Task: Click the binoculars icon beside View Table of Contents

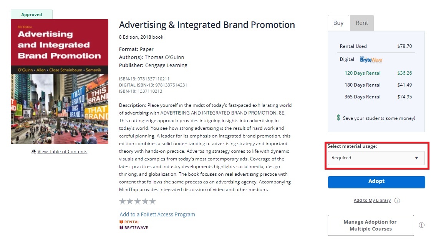Action: click(34, 152)
